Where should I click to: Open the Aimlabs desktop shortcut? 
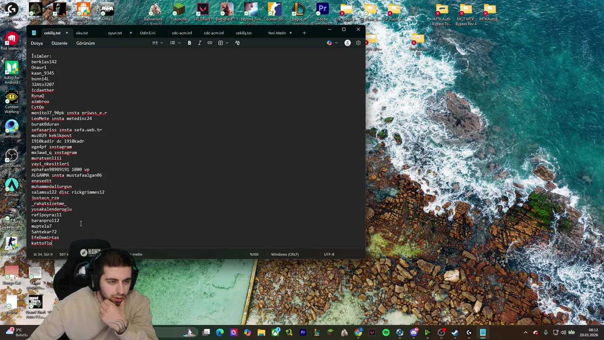[11, 187]
